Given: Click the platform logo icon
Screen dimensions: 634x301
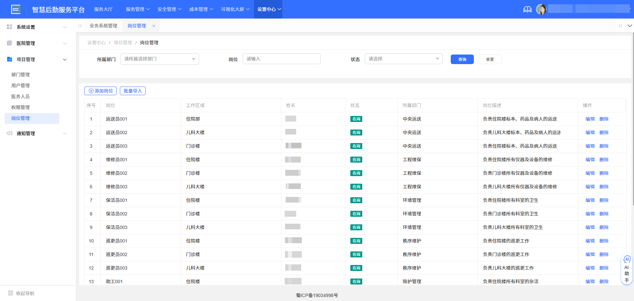Looking at the screenshot, I should (16, 9).
